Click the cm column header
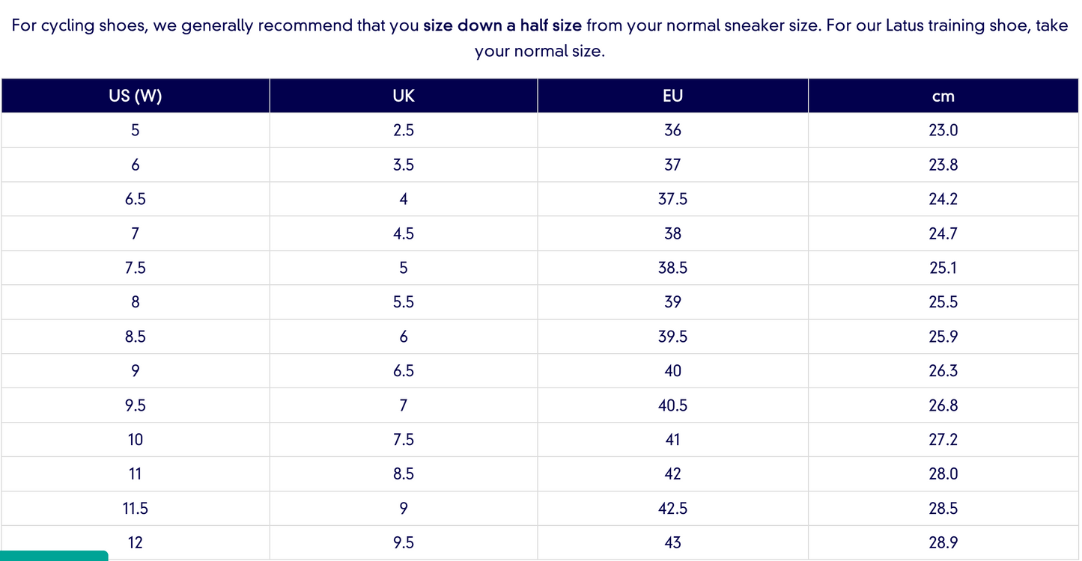 coord(943,96)
